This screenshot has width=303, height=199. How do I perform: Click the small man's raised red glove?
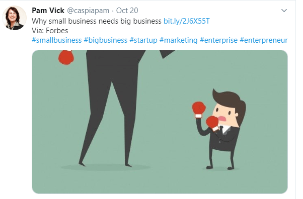pos(199,110)
